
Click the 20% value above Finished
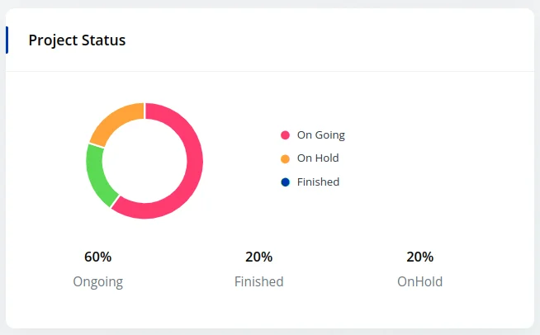(x=258, y=257)
